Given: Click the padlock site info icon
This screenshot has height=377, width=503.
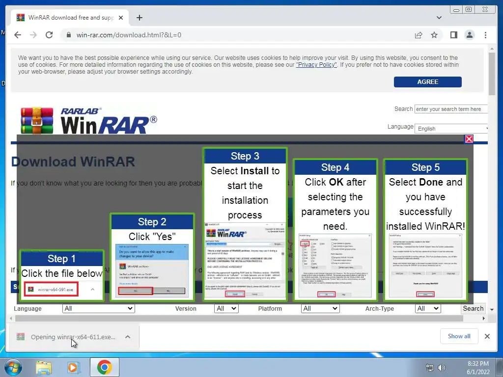Looking at the screenshot, I should (x=68, y=35).
